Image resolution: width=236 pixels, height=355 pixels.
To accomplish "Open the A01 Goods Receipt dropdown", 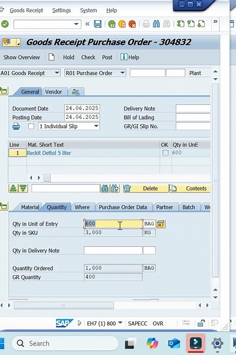I will click(57, 73).
